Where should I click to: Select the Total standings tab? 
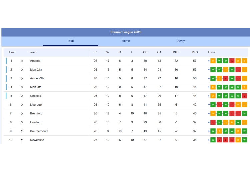pos(70,41)
